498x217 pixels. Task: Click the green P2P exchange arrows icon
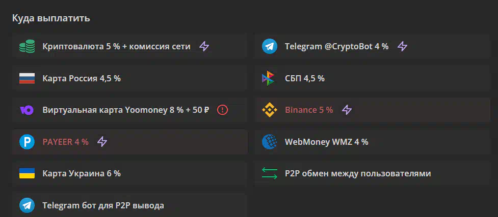269,174
